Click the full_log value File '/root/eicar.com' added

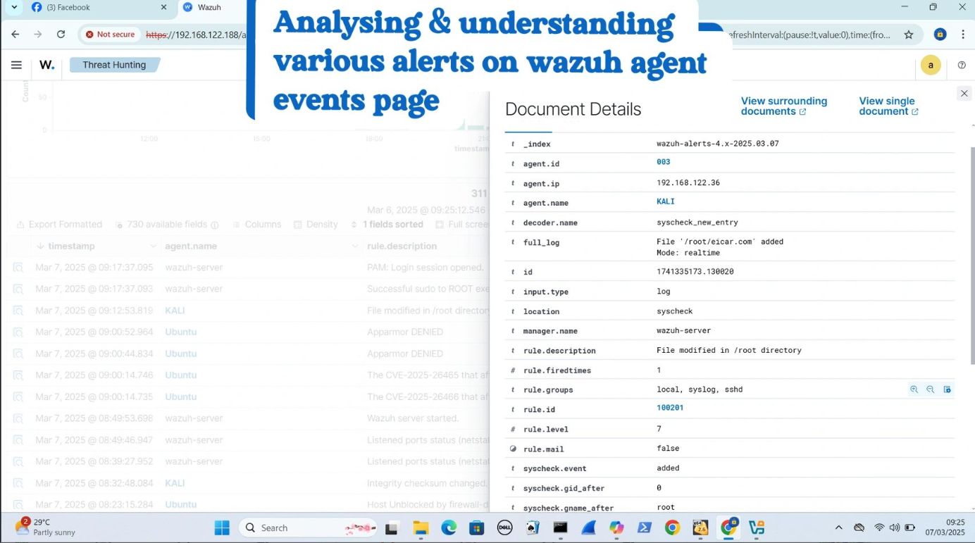pyautogui.click(x=720, y=242)
